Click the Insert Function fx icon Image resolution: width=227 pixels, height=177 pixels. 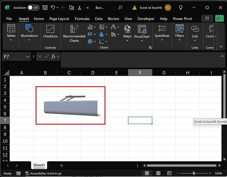coord(53,56)
